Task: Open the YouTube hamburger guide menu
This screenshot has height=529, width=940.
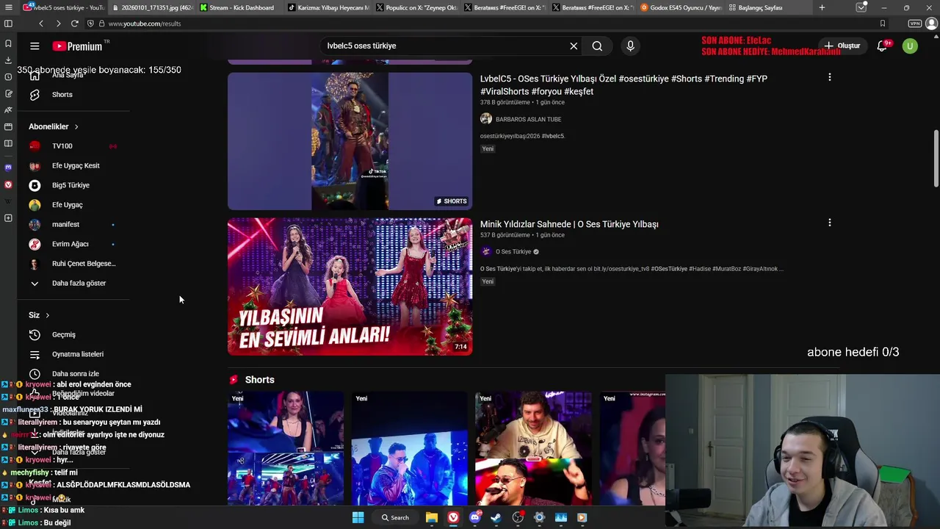Action: 35,46
